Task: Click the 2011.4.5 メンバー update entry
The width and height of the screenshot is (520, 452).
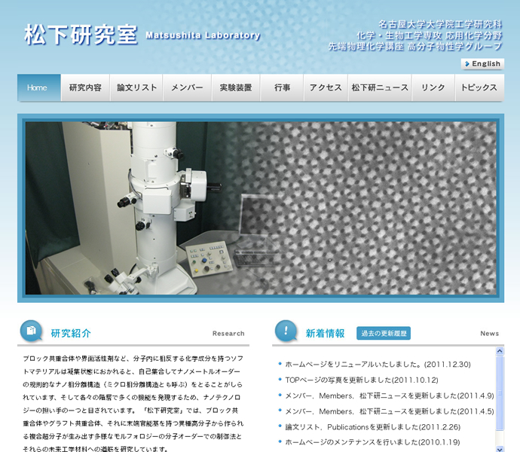Action: pyautogui.click(x=390, y=411)
